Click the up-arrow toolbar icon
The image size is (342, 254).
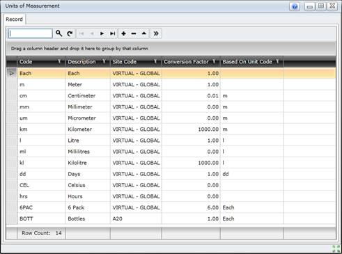pos(144,33)
